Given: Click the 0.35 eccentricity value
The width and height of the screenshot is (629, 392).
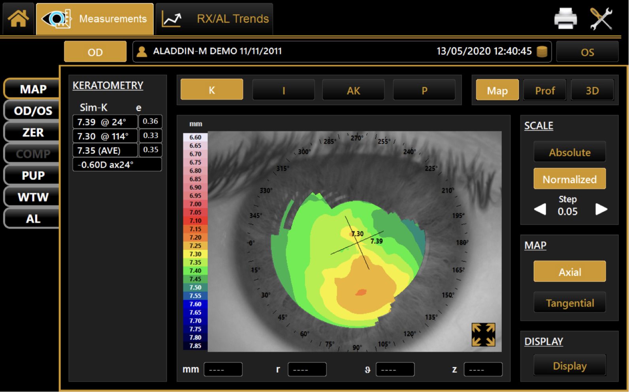Looking at the screenshot, I should 150,150.
